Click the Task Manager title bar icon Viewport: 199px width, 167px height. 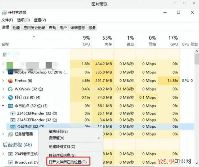tap(4, 12)
